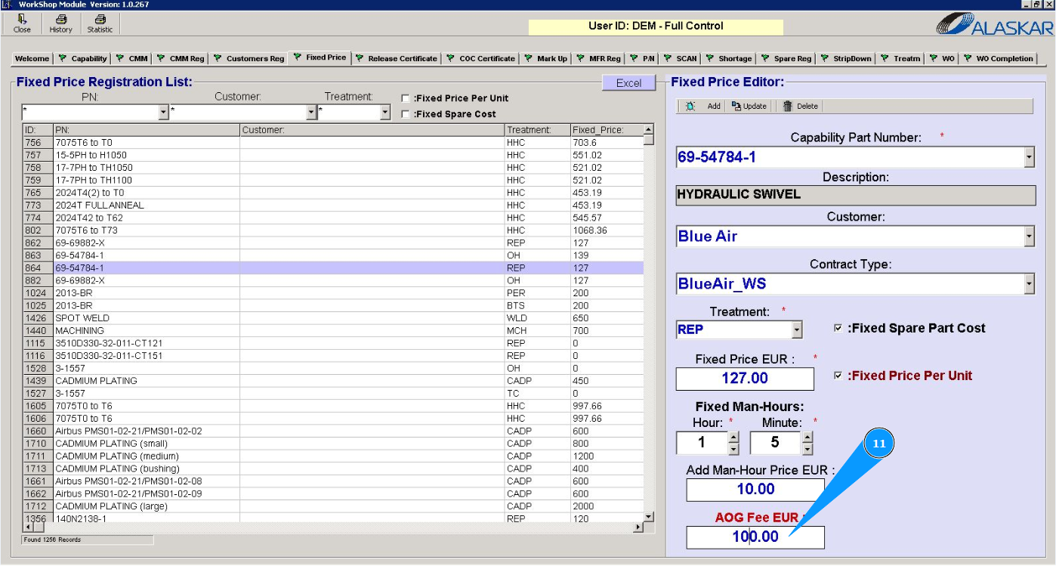Open the History toolbar icon
1056x566 pixels.
tap(60, 20)
